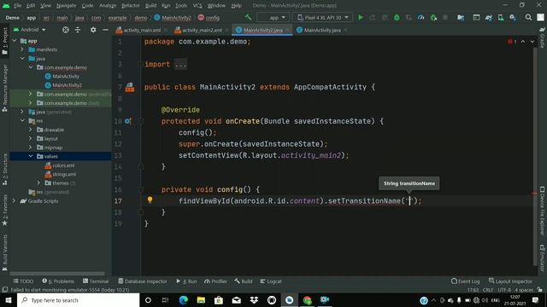This screenshot has height=307, width=547.
Task: Open the File Explorer taskbar icon
Action: pos(201,300)
